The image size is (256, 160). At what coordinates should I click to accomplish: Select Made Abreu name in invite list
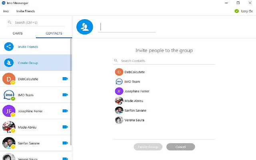134,101
